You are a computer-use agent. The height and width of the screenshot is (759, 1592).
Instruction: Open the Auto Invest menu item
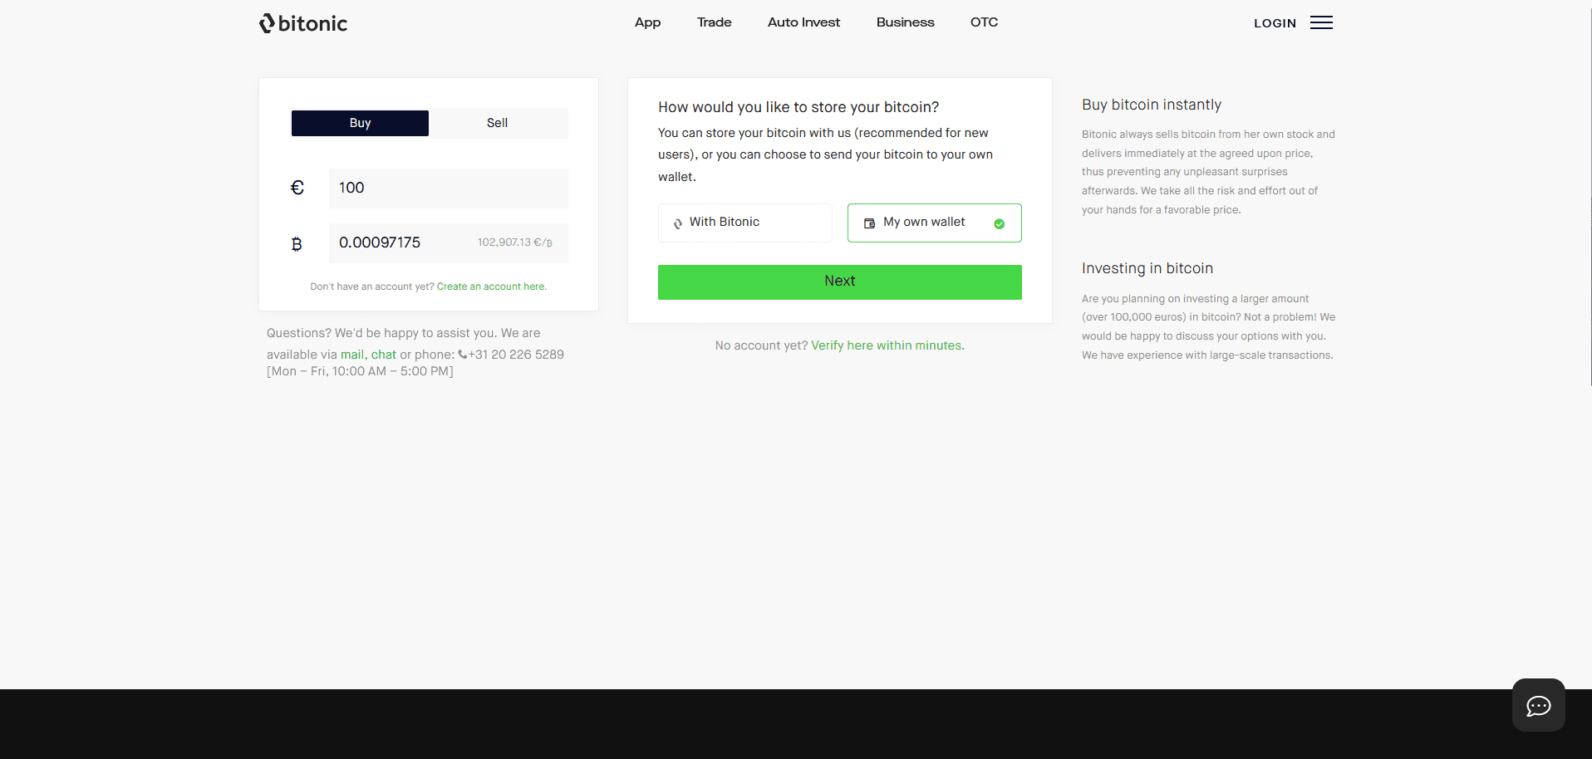coord(803,22)
